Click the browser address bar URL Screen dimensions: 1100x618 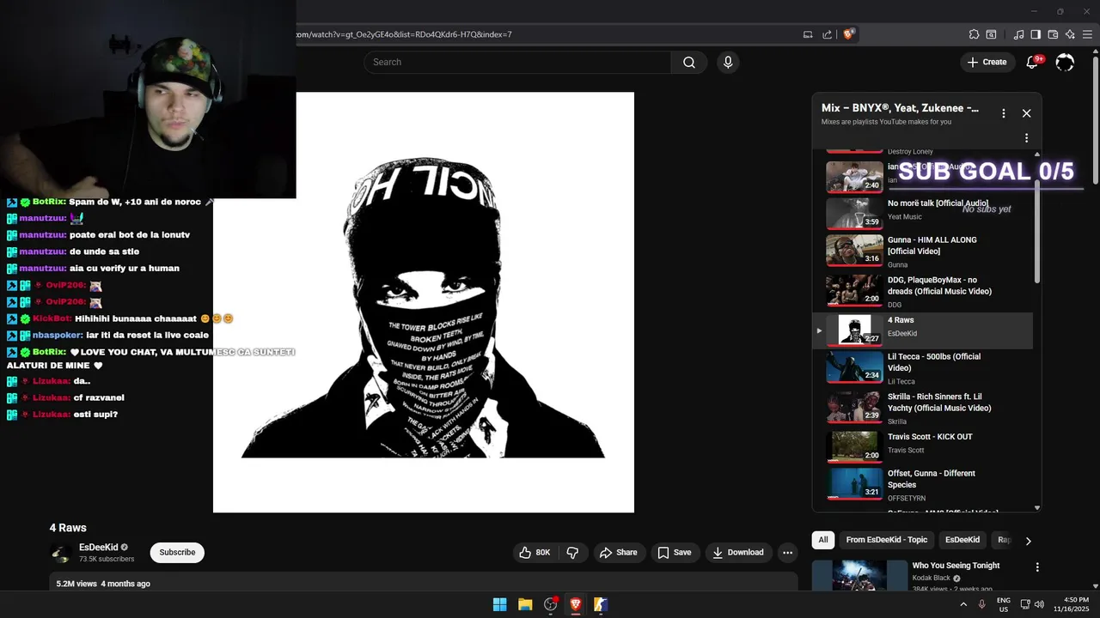(x=404, y=34)
